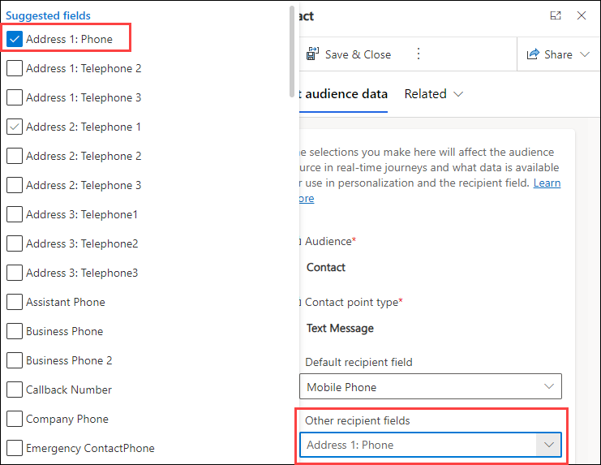Click the Save & Close button label

pos(358,54)
